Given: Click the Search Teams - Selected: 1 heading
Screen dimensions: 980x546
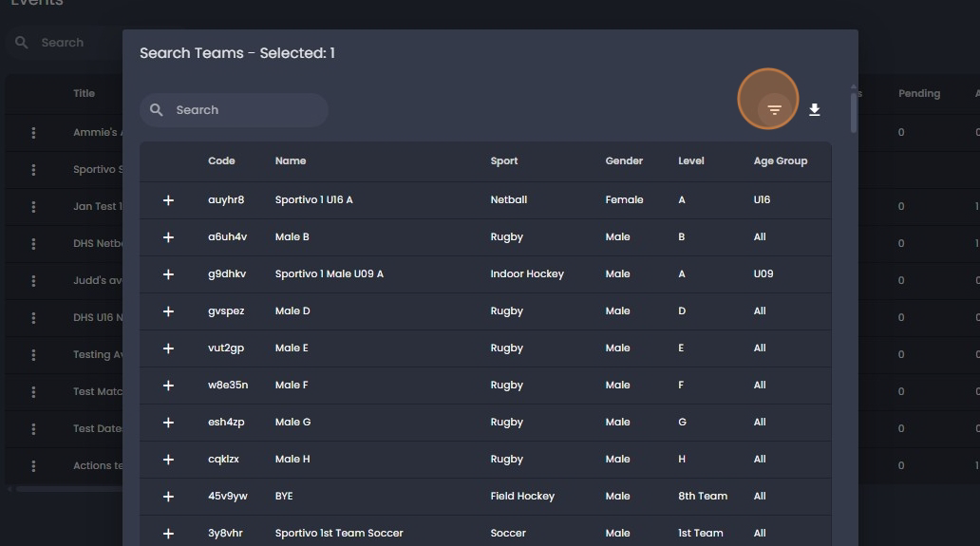Looking at the screenshot, I should (x=237, y=53).
